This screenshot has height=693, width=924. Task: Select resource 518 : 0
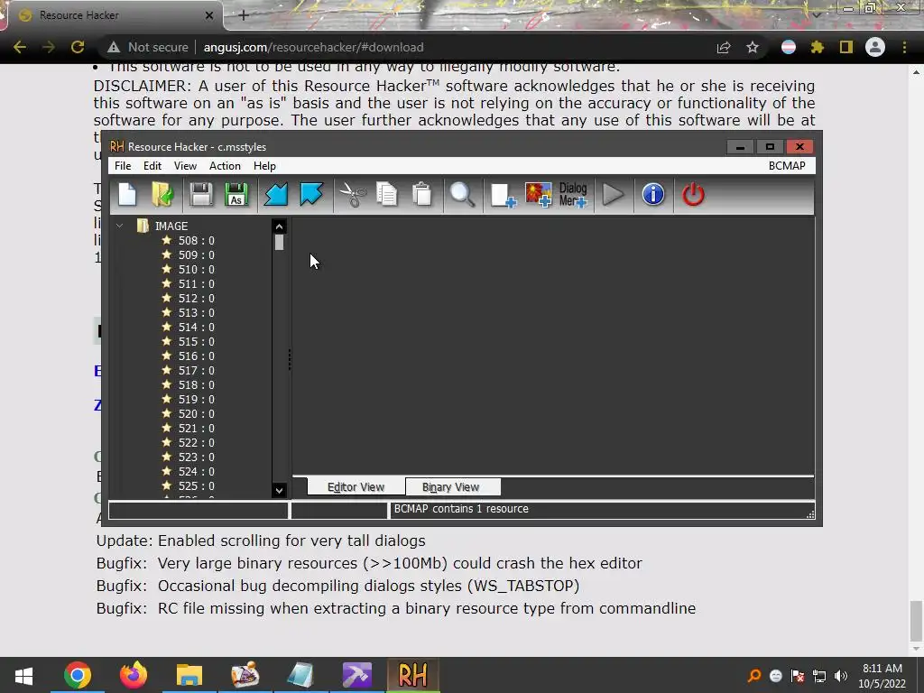(196, 384)
